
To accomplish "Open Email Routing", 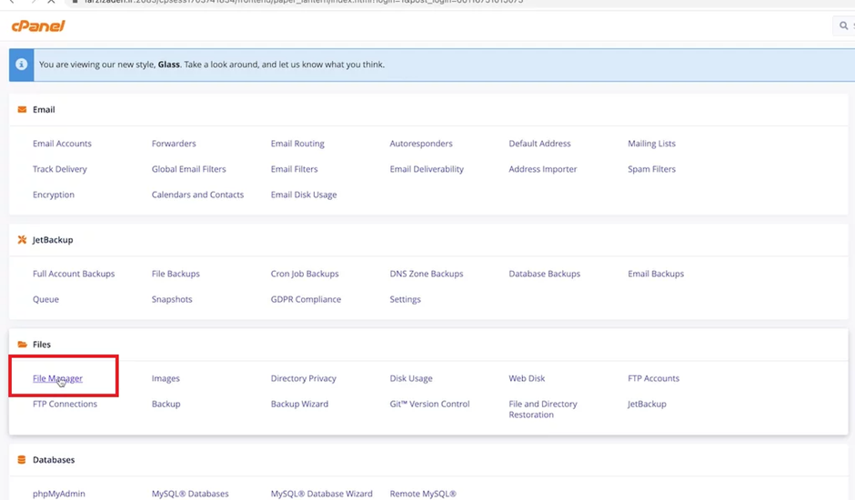I will 297,144.
